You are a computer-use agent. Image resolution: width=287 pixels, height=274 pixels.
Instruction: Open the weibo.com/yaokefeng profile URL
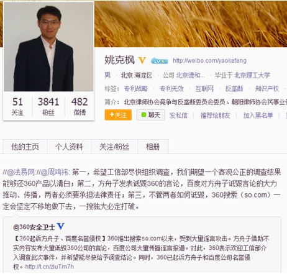[209, 61]
